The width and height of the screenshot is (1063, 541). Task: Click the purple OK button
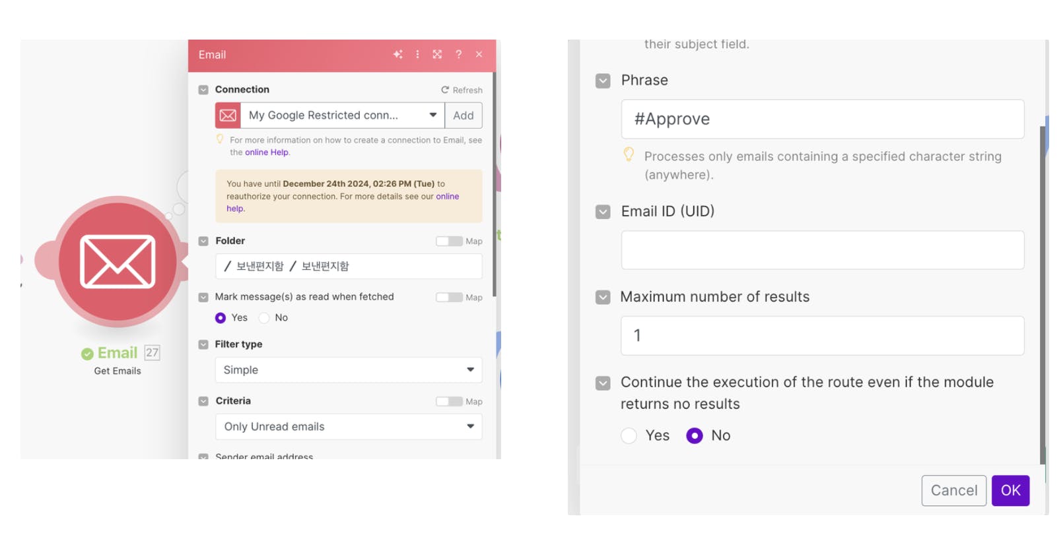(1010, 491)
